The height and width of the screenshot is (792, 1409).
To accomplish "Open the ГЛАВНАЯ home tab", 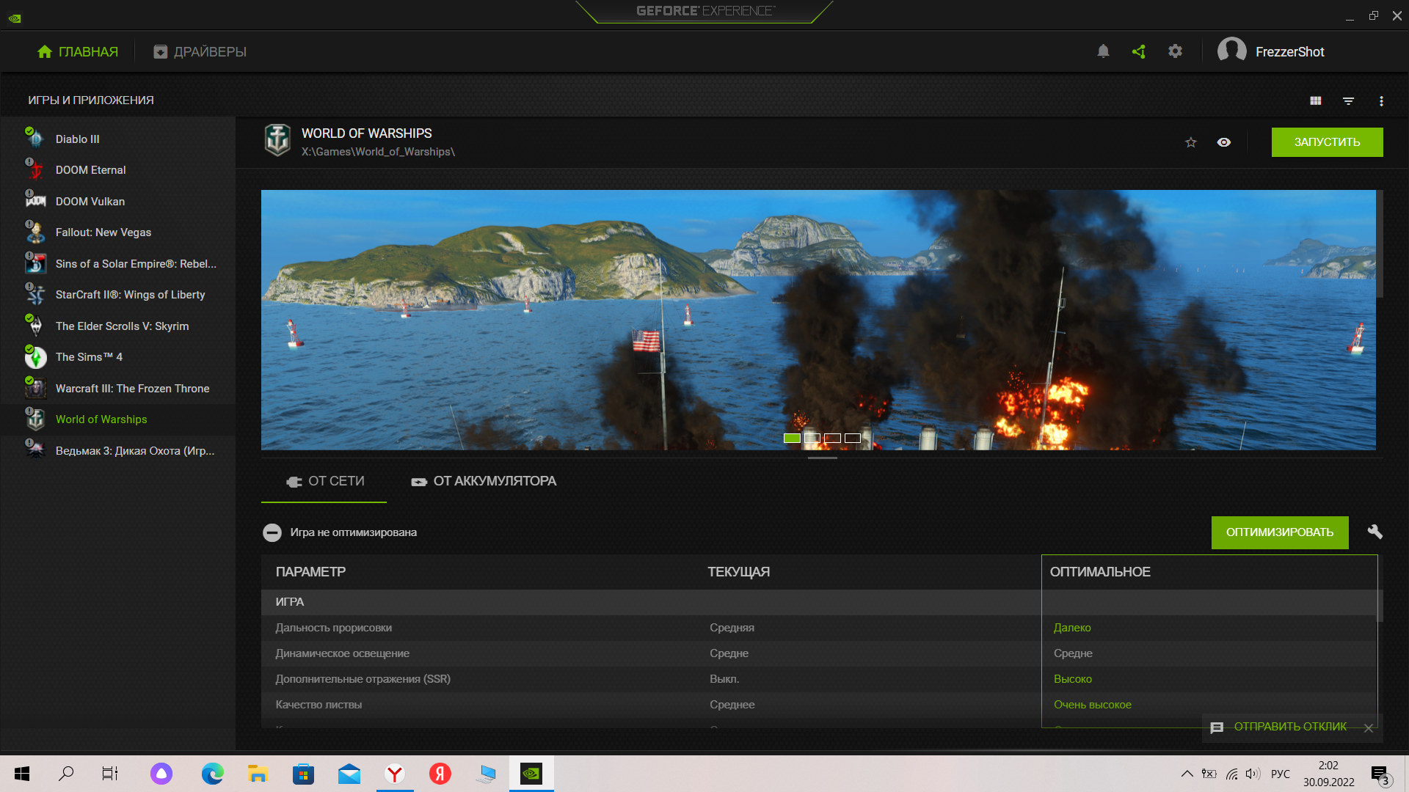I will pyautogui.click(x=77, y=51).
